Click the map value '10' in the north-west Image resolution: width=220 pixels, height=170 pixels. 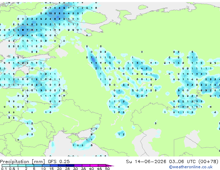point(50,14)
